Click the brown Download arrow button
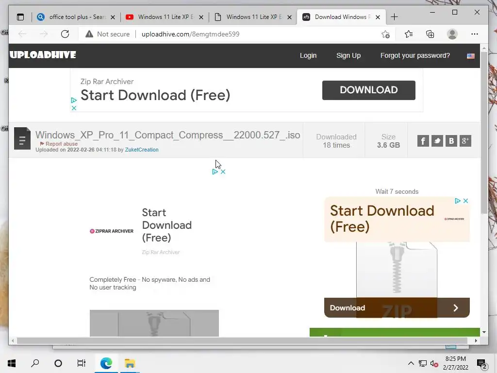The image size is (497, 373). coord(397,307)
